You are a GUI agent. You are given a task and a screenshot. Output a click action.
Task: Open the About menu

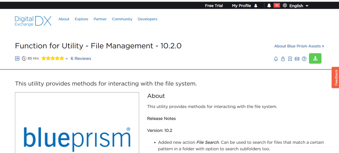click(x=64, y=19)
